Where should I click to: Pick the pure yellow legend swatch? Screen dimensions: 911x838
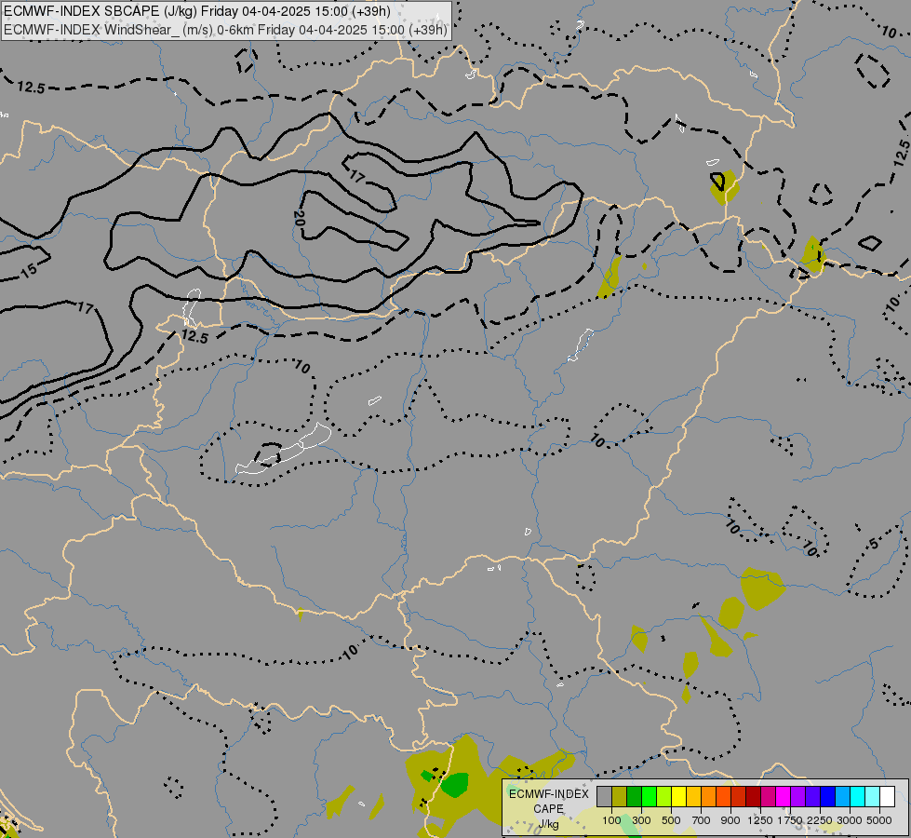[x=678, y=796]
